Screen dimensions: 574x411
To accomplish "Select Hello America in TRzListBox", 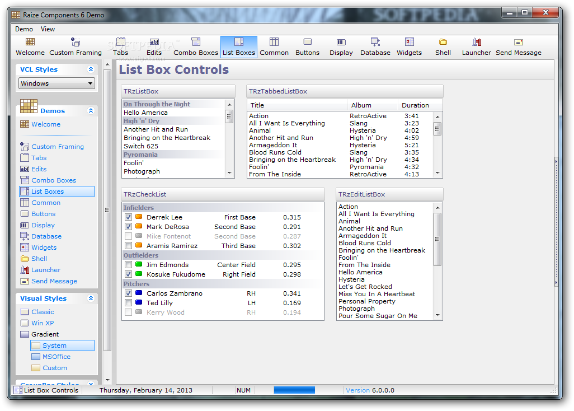I will click(173, 113).
